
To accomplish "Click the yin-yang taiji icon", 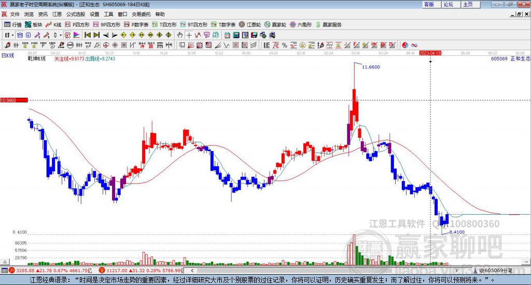I will click(x=405, y=45).
